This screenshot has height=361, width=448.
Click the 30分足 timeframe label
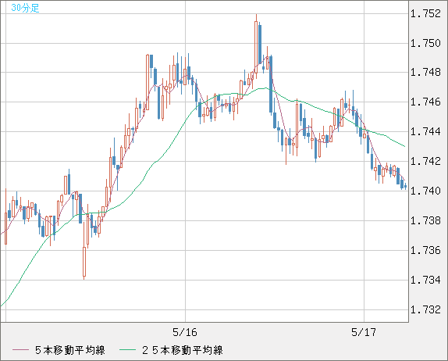click(x=25, y=8)
